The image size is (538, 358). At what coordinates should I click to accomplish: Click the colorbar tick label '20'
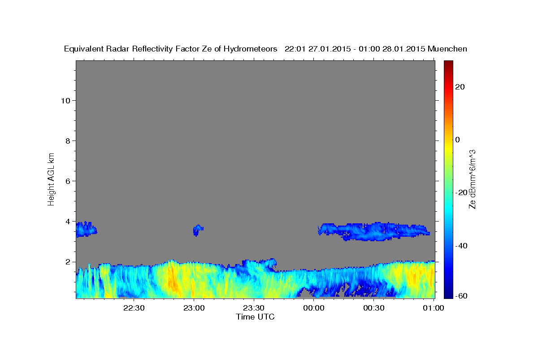pyautogui.click(x=460, y=87)
